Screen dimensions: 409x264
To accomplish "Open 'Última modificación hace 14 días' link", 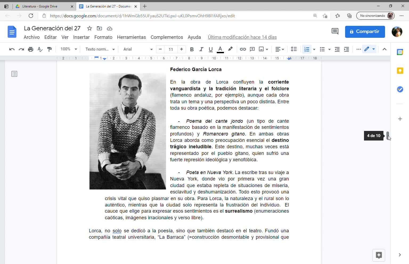I will (x=242, y=37).
